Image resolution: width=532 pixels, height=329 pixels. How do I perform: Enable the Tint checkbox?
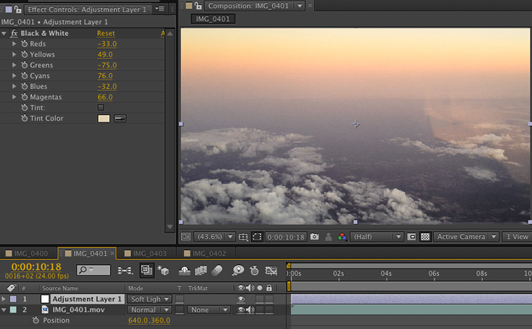(101, 108)
